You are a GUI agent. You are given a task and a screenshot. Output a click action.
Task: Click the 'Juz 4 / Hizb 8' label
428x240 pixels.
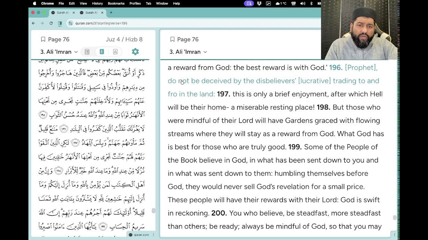(124, 39)
